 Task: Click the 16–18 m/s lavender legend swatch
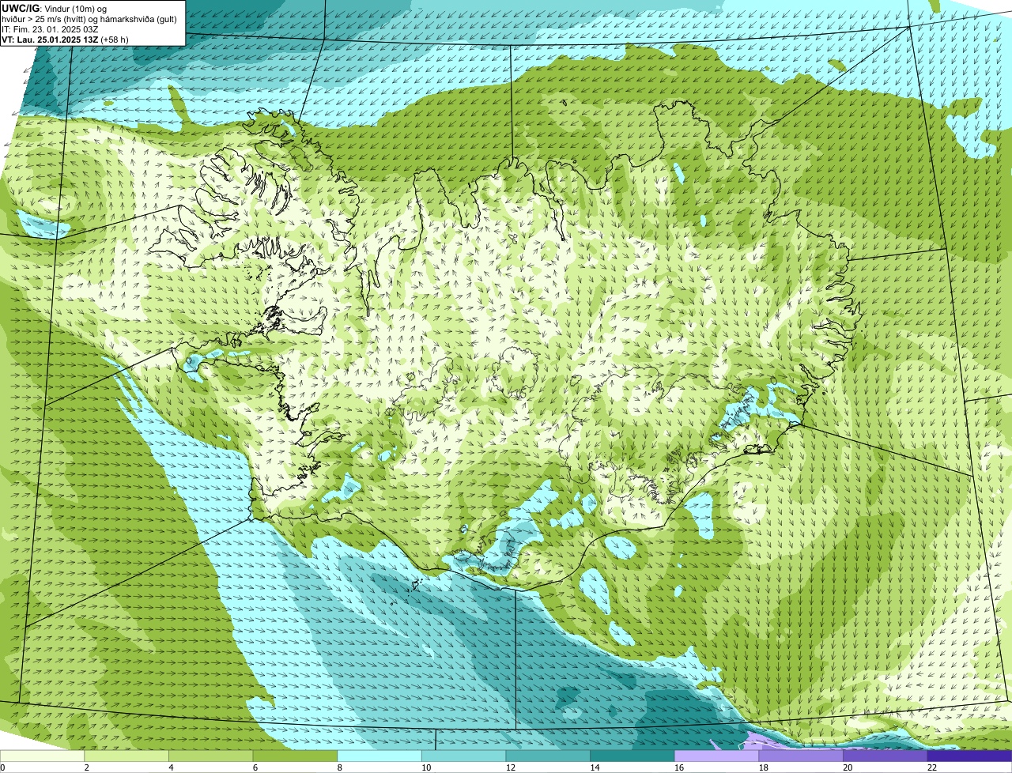tap(716, 756)
